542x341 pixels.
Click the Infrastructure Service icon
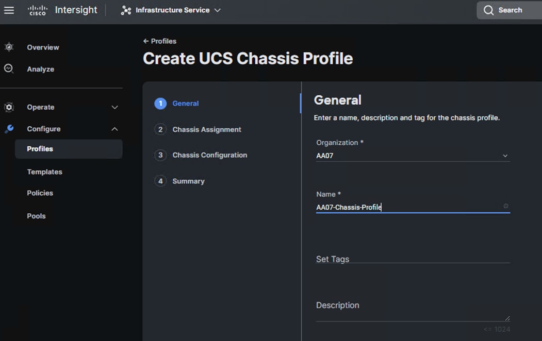tap(126, 10)
